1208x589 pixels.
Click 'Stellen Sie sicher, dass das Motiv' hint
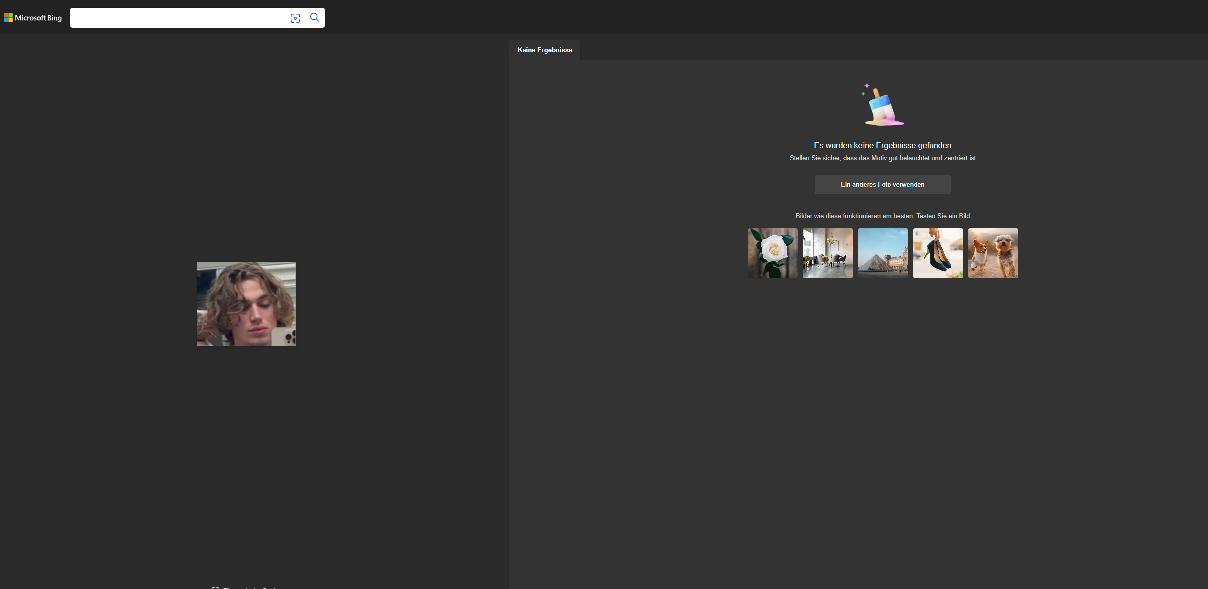[883, 158]
